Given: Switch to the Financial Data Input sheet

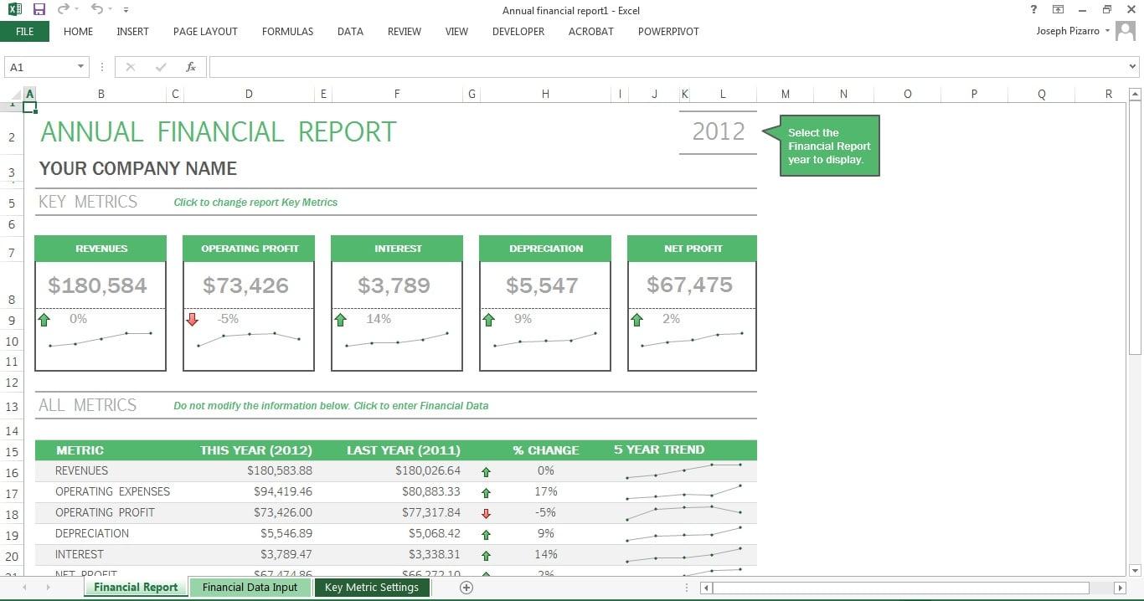Looking at the screenshot, I should 250,587.
